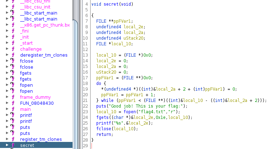Click the function icon beside FUN_08048430
This screenshot has width=277, height=149.
click(13, 103)
